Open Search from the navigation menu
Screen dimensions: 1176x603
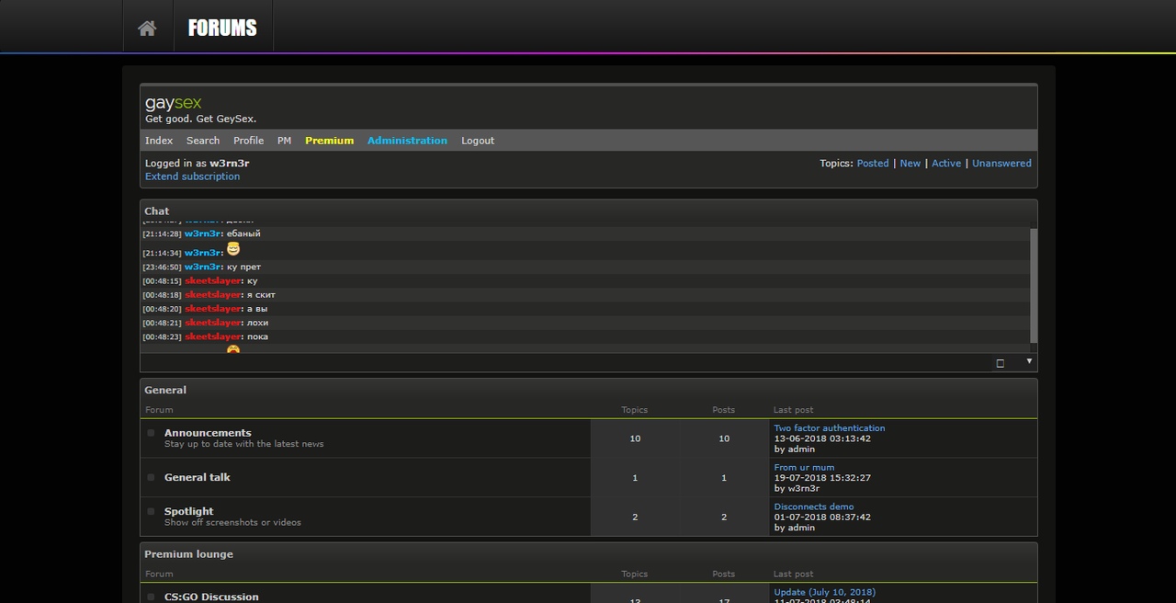(203, 141)
